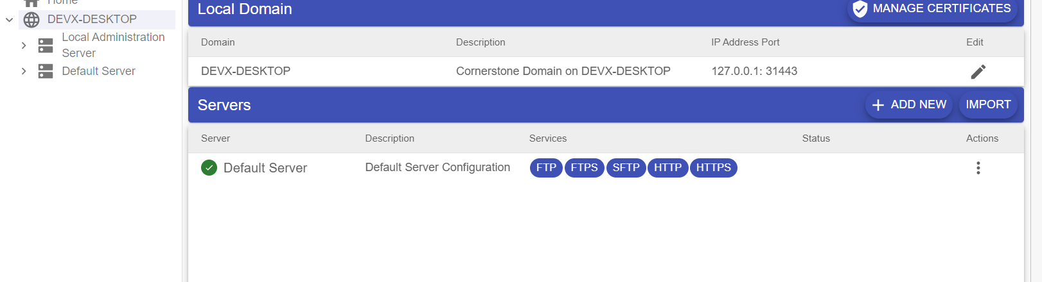Select Local Administration Server in the tree
The image size is (1042, 282).
click(113, 45)
